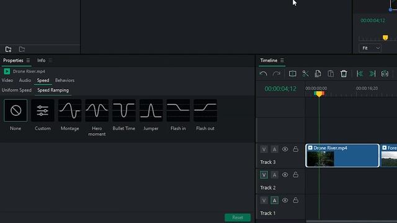Open the Video properties tab

click(7, 81)
